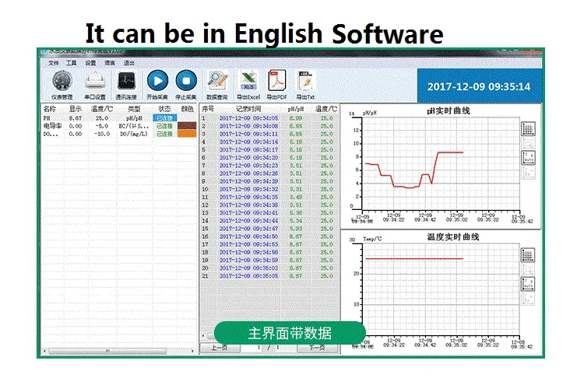The width and height of the screenshot is (584, 385).
Task: Toggle grid icon on the pH实时曲线 chart
Action: [x=528, y=129]
